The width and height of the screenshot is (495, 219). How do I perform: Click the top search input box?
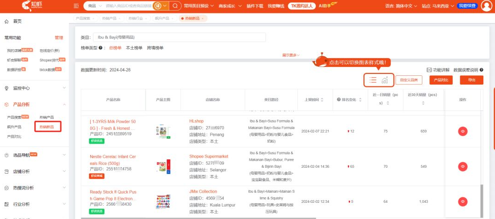click(x=129, y=6)
